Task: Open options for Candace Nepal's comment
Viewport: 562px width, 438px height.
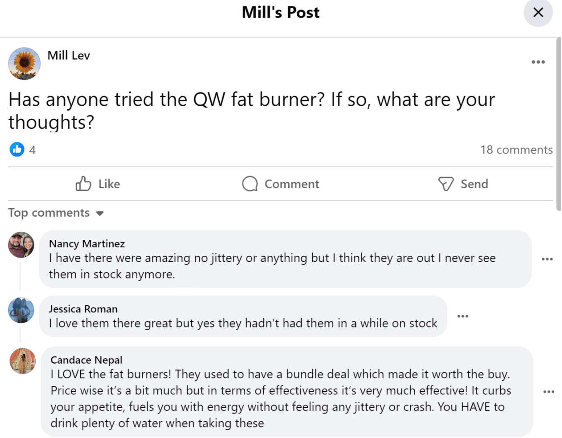Action: tap(548, 391)
